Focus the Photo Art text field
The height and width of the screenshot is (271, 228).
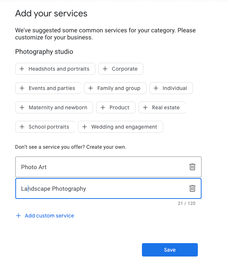pos(102,167)
